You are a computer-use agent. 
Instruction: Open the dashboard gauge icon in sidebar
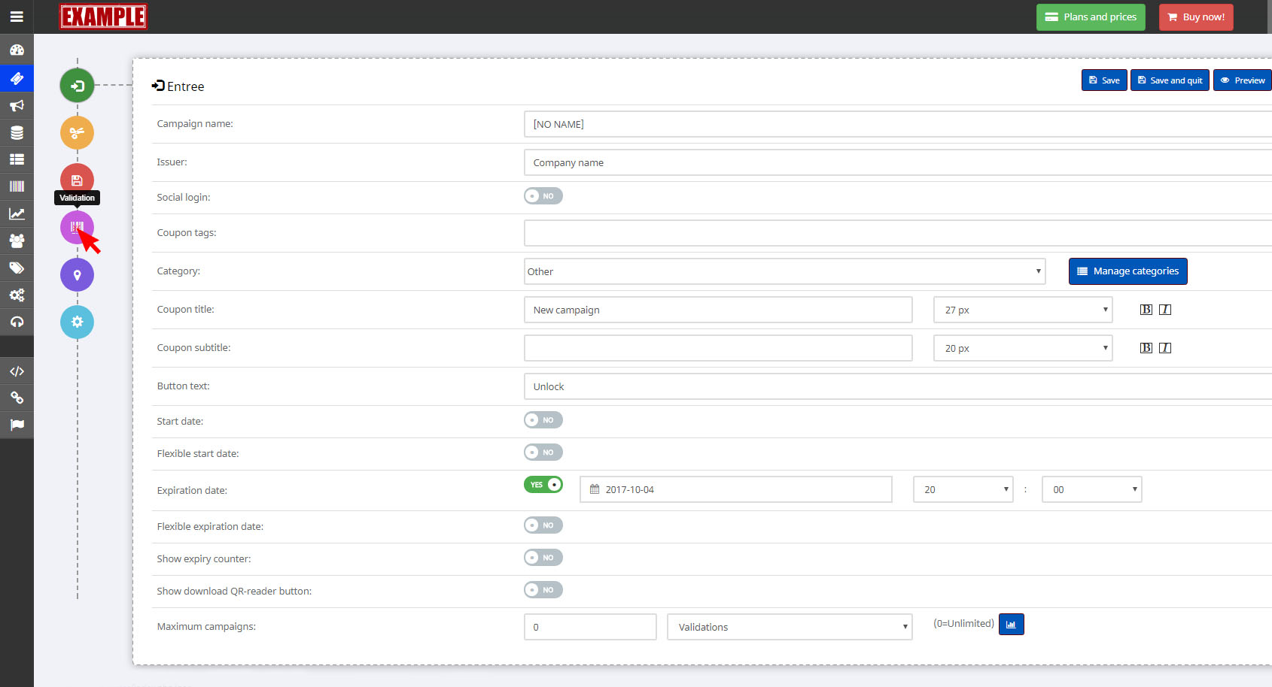pos(17,50)
